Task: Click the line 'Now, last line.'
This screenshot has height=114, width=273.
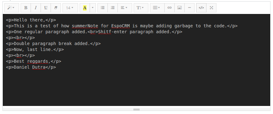Action: click(x=35, y=50)
